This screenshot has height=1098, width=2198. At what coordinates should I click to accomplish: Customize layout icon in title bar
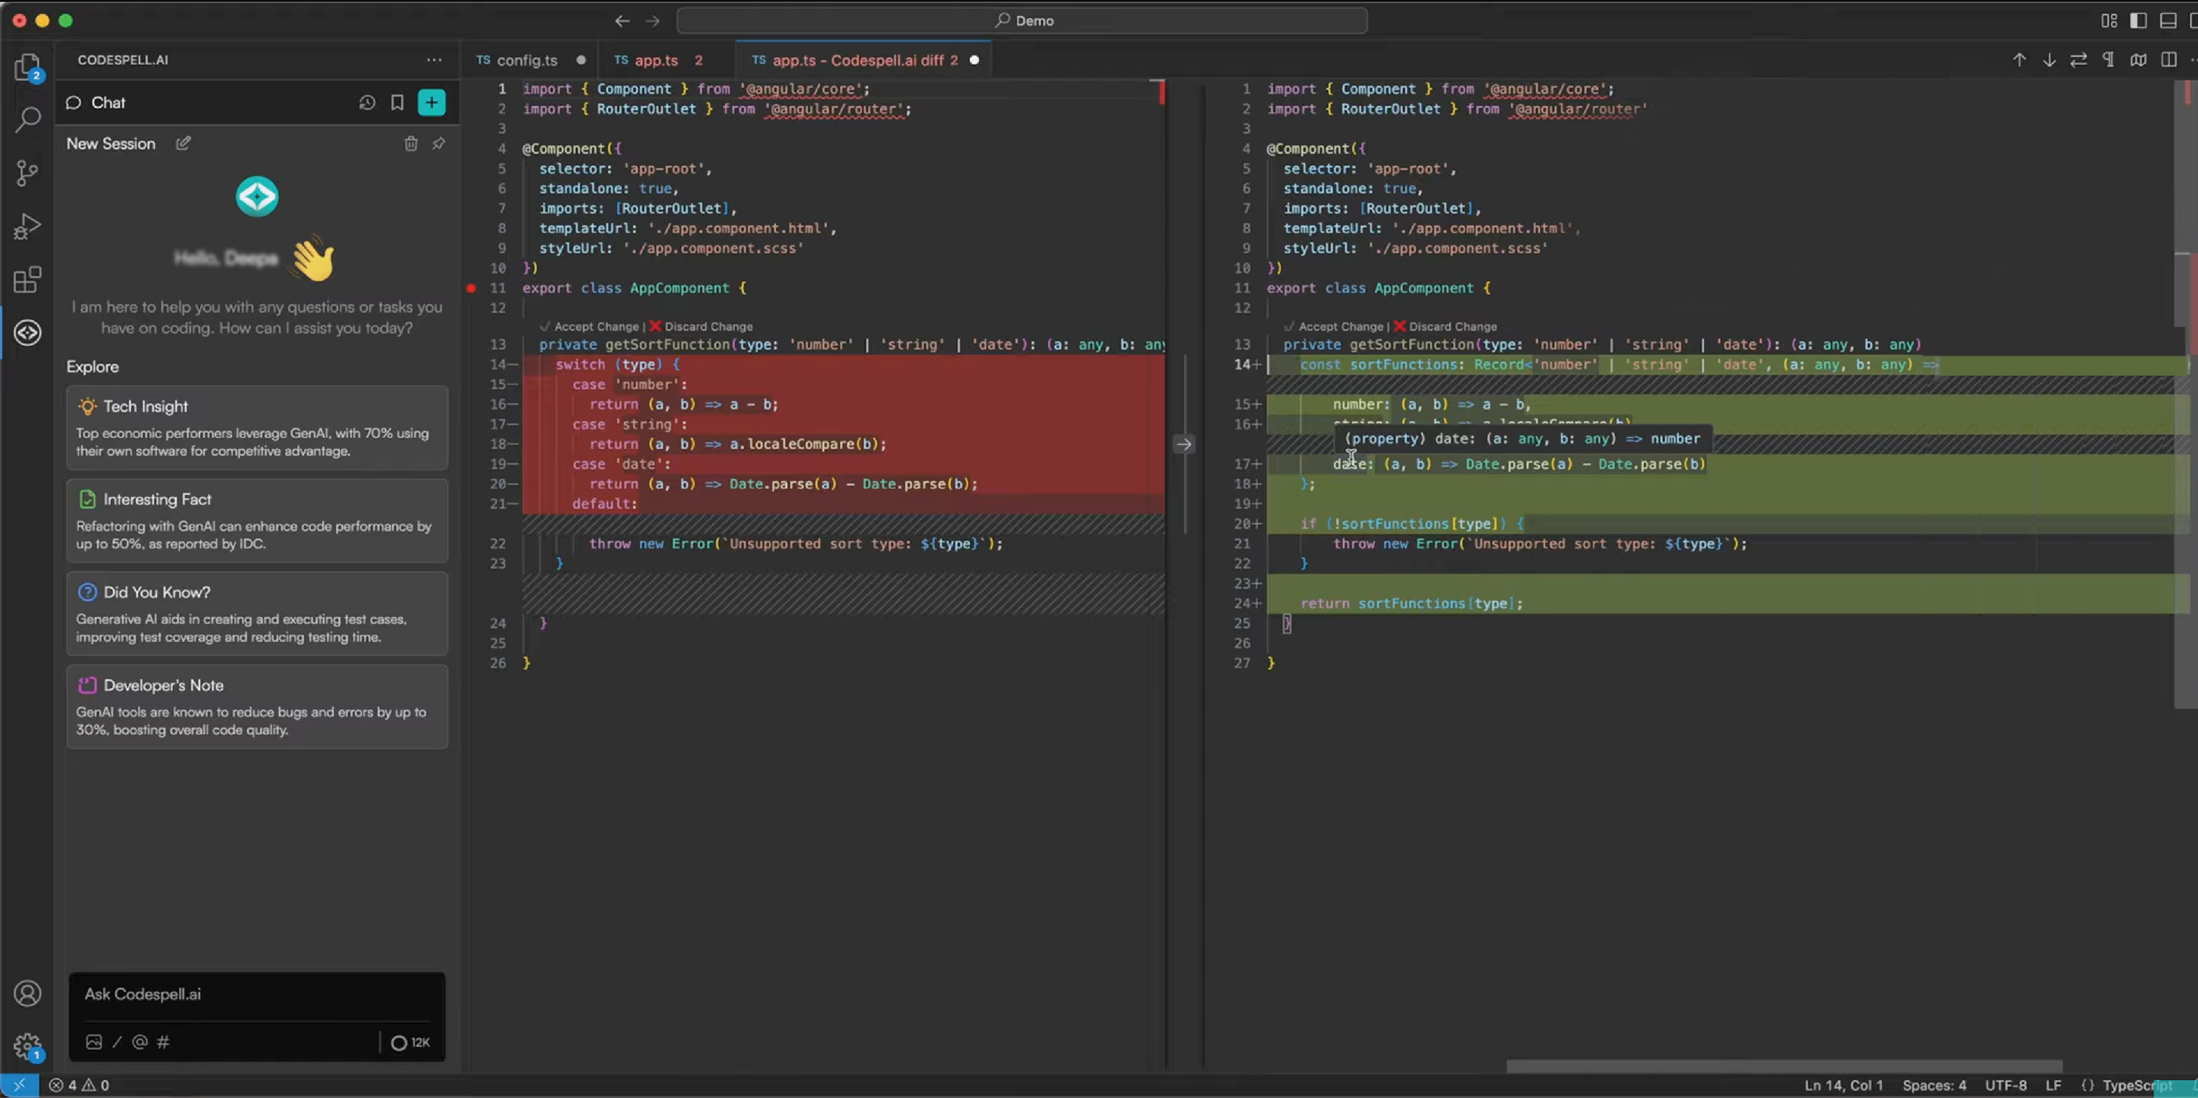(2109, 20)
